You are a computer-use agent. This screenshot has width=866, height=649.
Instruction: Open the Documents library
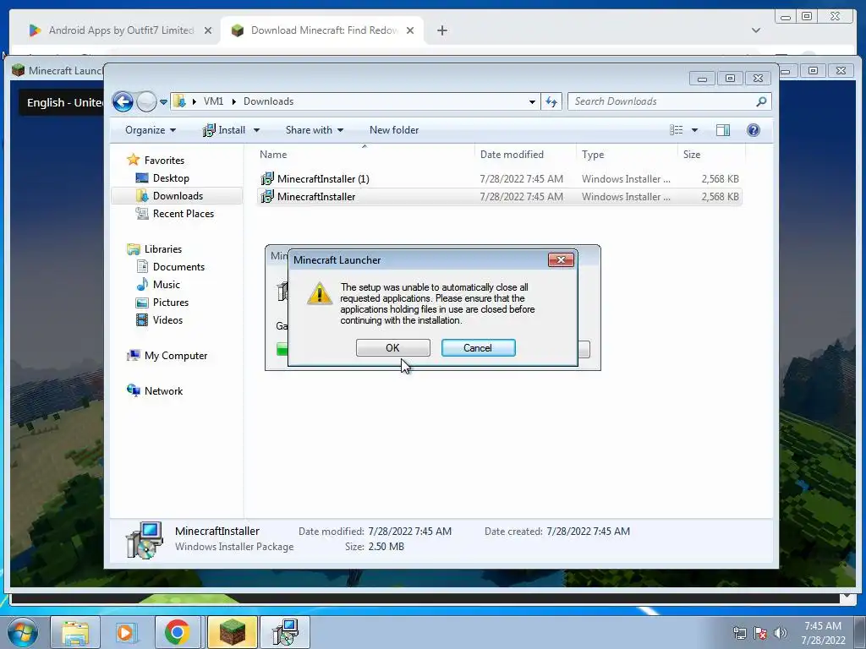[x=170, y=266]
